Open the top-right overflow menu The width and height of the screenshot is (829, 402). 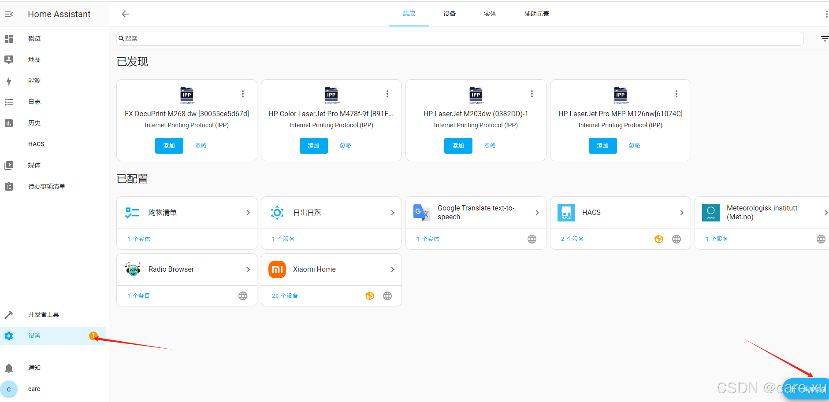click(826, 14)
